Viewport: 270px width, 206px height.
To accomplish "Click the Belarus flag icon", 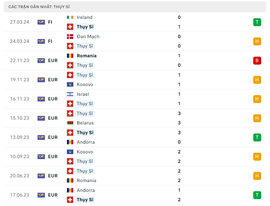I will point(70,123).
